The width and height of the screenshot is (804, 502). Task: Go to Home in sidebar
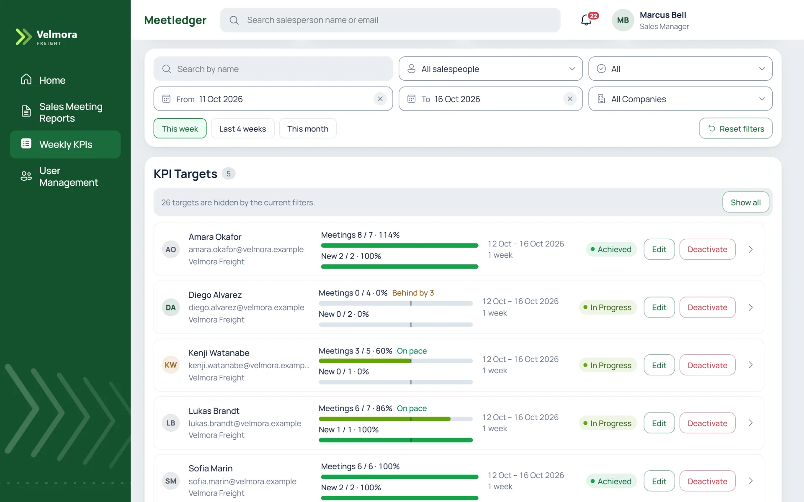[65, 80]
